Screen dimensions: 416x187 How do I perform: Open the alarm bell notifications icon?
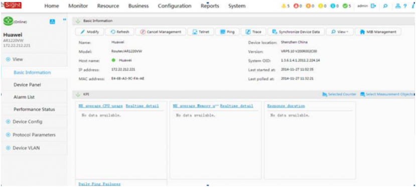(x=284, y=6)
